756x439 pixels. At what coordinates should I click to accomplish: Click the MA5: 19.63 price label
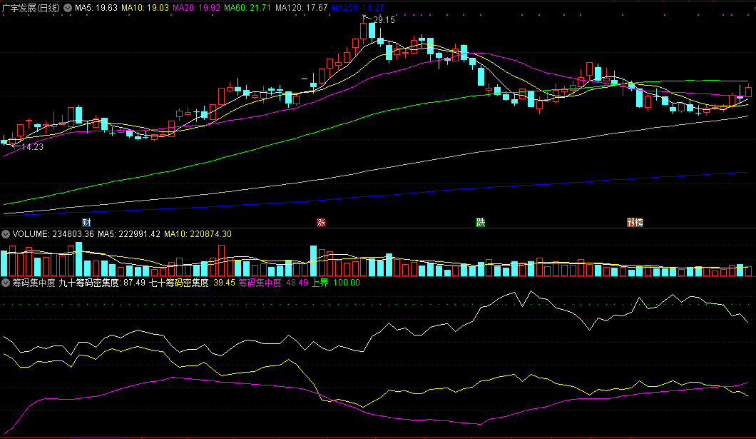[96, 8]
